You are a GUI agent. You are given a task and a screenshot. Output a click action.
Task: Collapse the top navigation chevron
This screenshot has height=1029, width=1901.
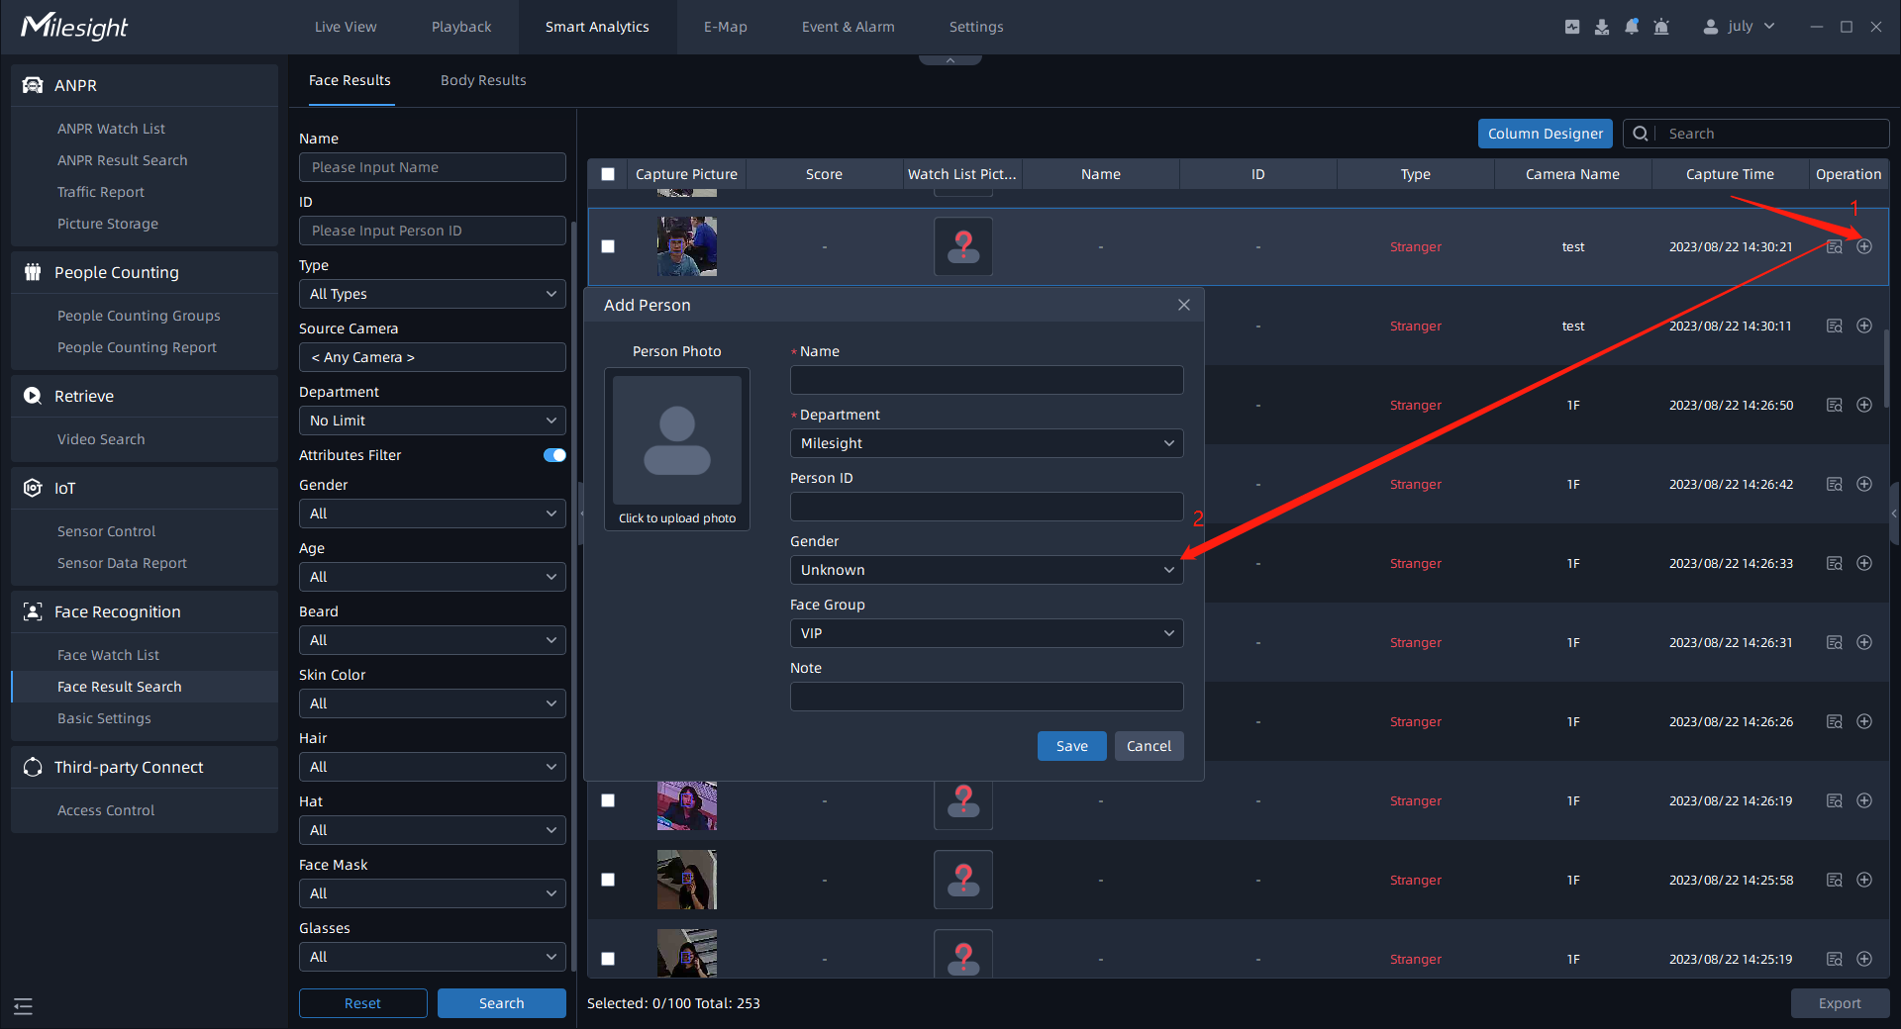point(950,59)
